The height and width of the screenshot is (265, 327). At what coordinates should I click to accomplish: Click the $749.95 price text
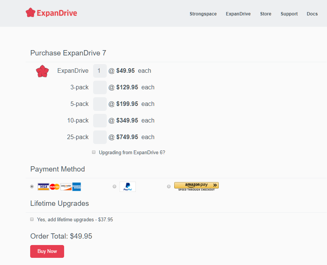pos(127,137)
